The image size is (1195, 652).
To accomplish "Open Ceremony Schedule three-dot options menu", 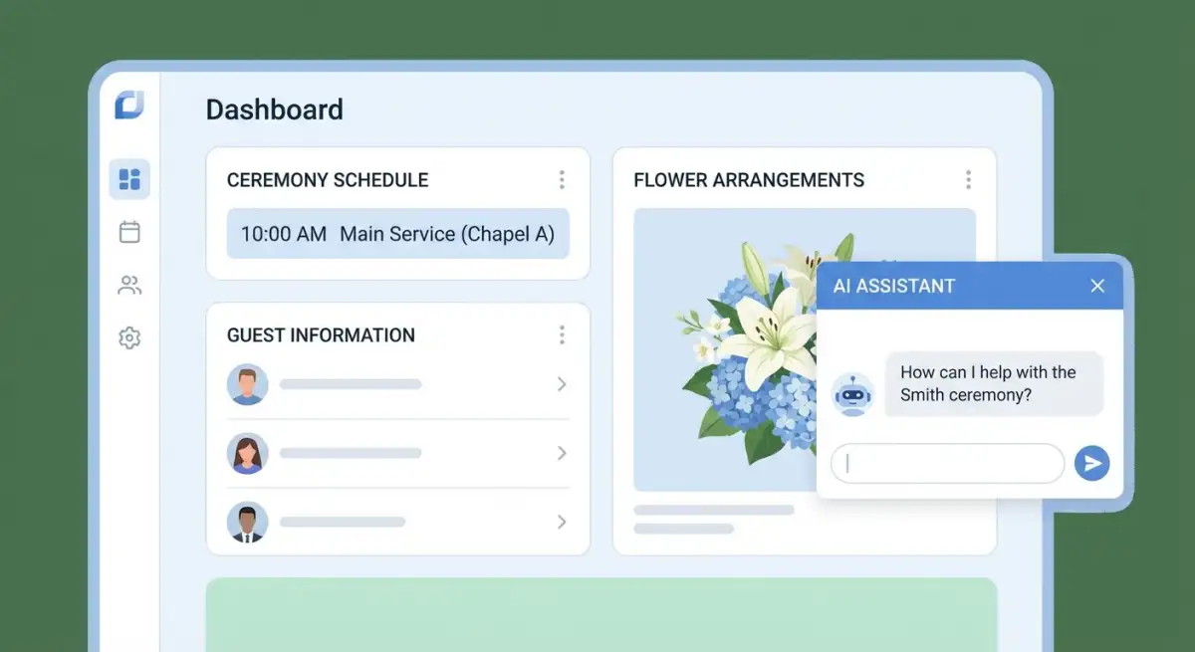I will pyautogui.click(x=562, y=180).
